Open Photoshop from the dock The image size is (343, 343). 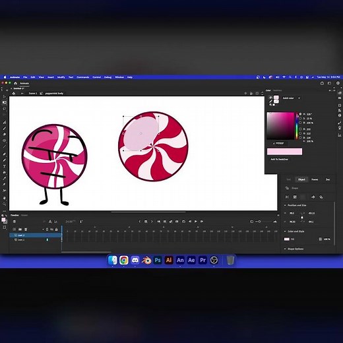coord(158,260)
